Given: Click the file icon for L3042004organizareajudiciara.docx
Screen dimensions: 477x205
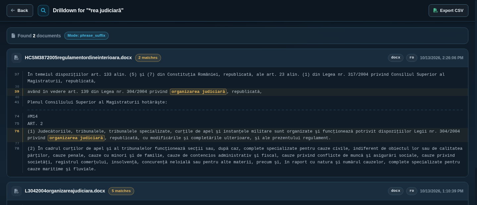Looking at the screenshot, I should click(17, 191).
